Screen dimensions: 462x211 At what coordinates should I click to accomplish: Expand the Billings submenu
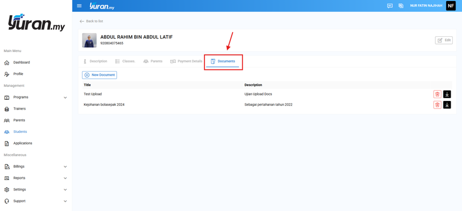click(65, 167)
